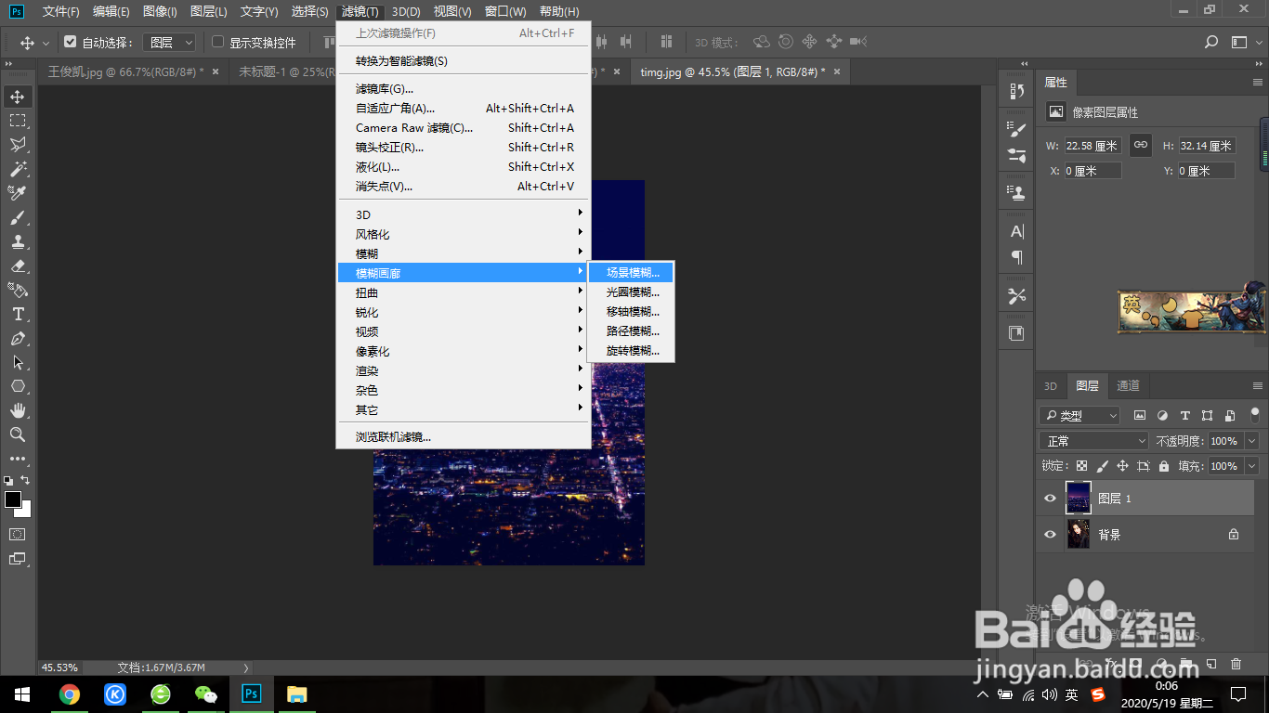Open the 属性 panel flyout menu

point(1258,83)
